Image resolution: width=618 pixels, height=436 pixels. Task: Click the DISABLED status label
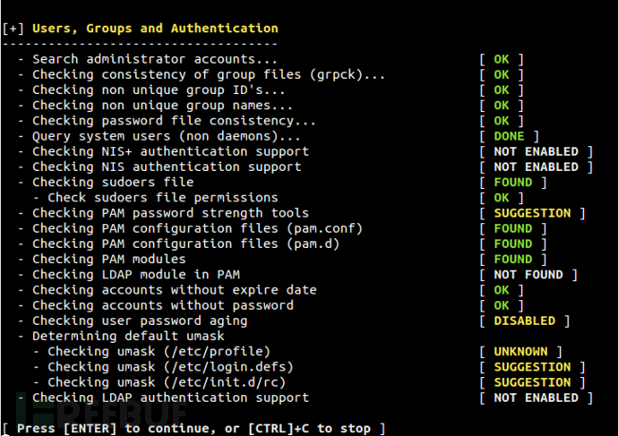(x=524, y=321)
